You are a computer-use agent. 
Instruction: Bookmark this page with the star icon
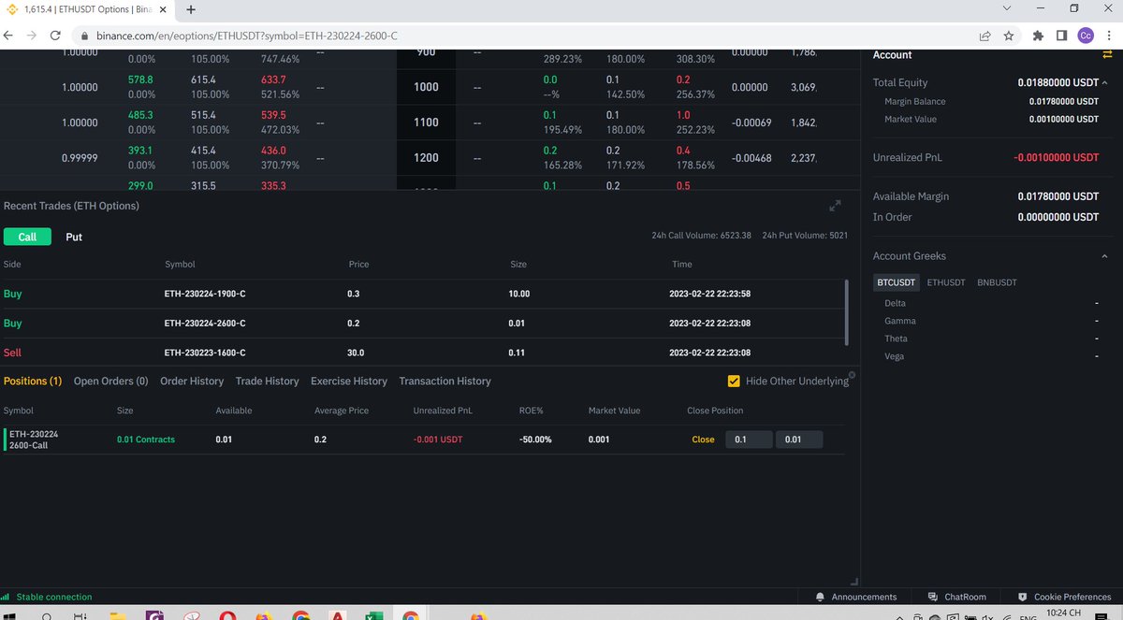coord(1009,36)
